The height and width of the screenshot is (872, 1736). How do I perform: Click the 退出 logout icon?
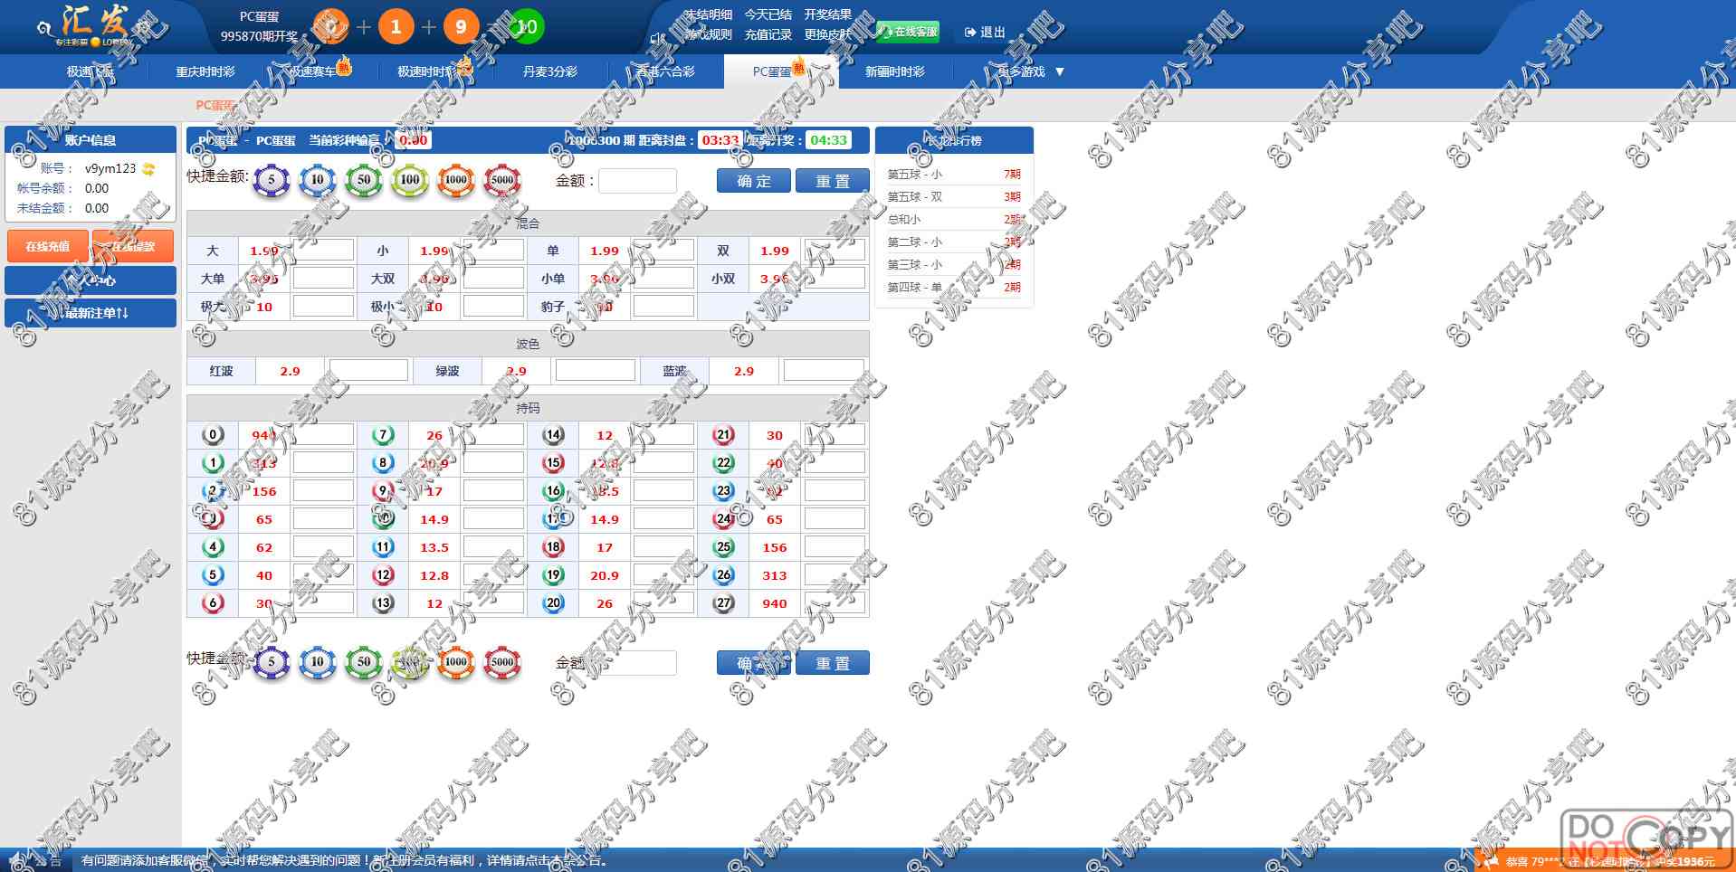pyautogui.click(x=970, y=33)
